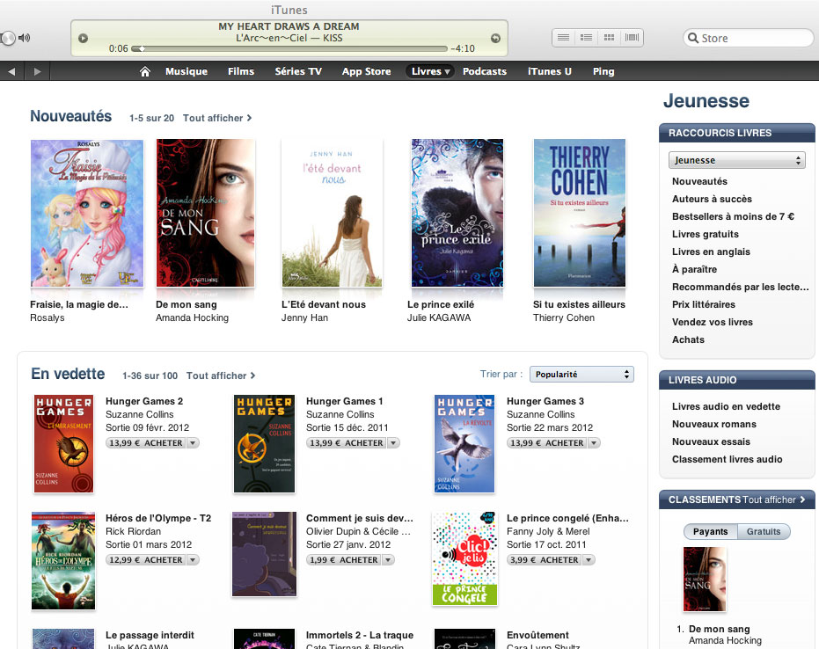The width and height of the screenshot is (819, 649).
Task: Click Tout afficher next to Nouveautés
Action: (x=217, y=118)
